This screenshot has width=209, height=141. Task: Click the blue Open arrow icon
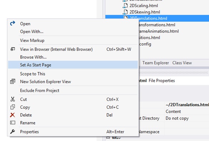(x=13, y=23)
